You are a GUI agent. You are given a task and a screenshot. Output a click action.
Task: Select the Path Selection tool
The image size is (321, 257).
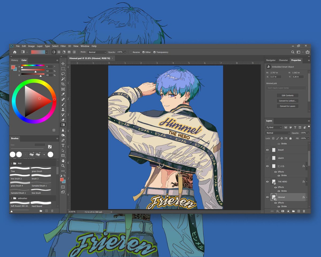tap(63, 150)
